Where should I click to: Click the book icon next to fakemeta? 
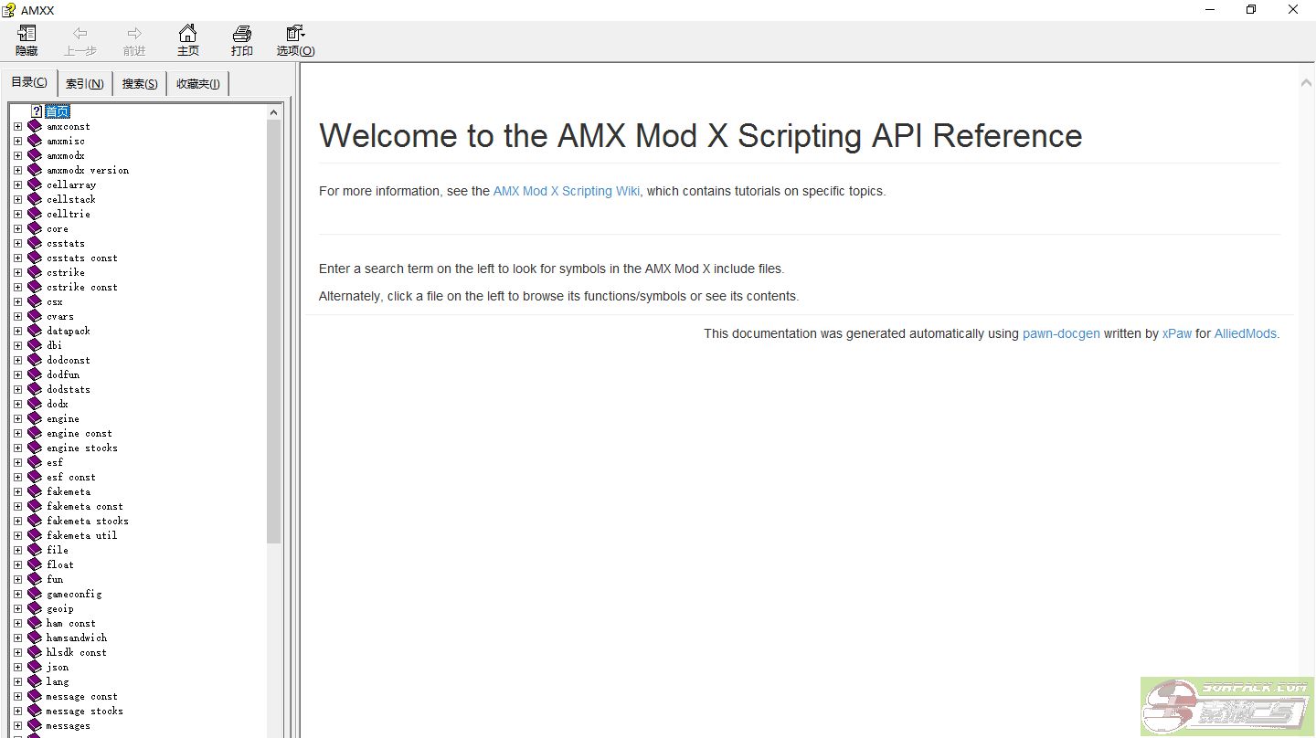click(x=35, y=491)
